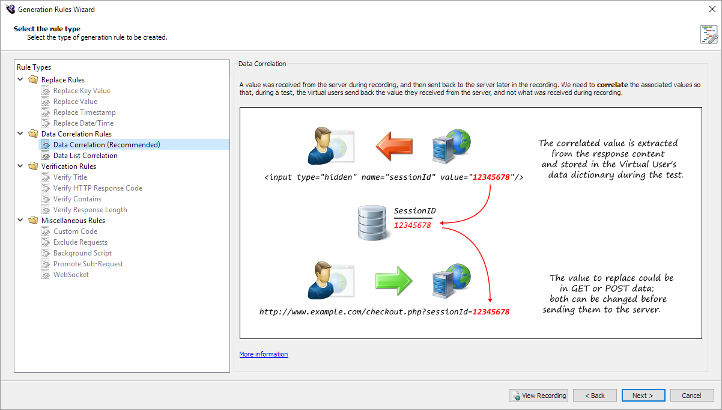722x410 pixels.
Task: Click the Verification Rules folder icon
Action: tap(33, 167)
